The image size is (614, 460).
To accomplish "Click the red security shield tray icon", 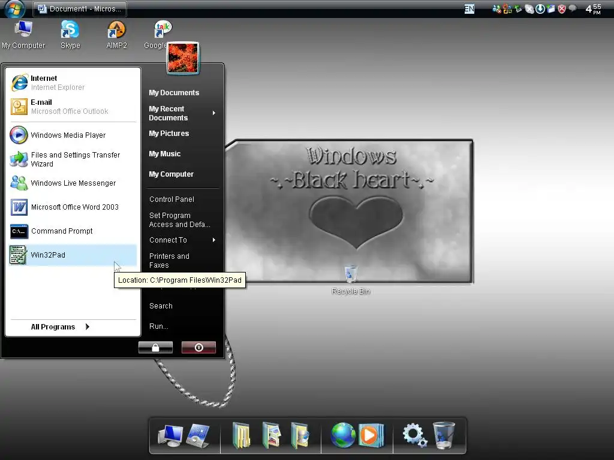I will [561, 8].
